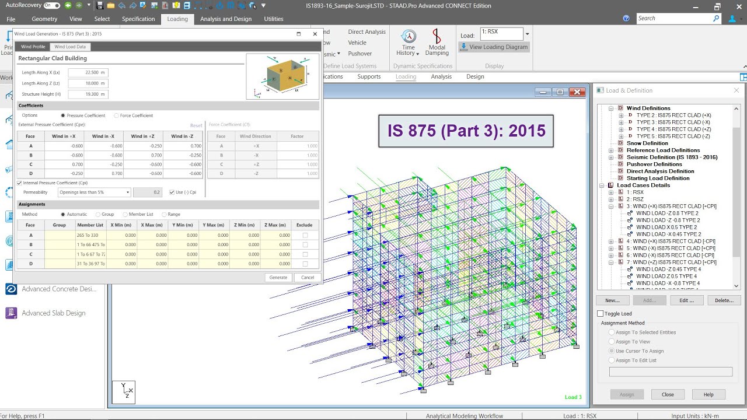Open Help from Load & Definition panel
Viewport: 747px width, 420px height.
click(x=708, y=394)
